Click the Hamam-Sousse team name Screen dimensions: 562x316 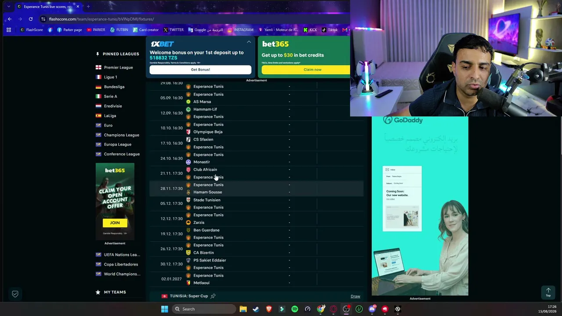coord(208,192)
